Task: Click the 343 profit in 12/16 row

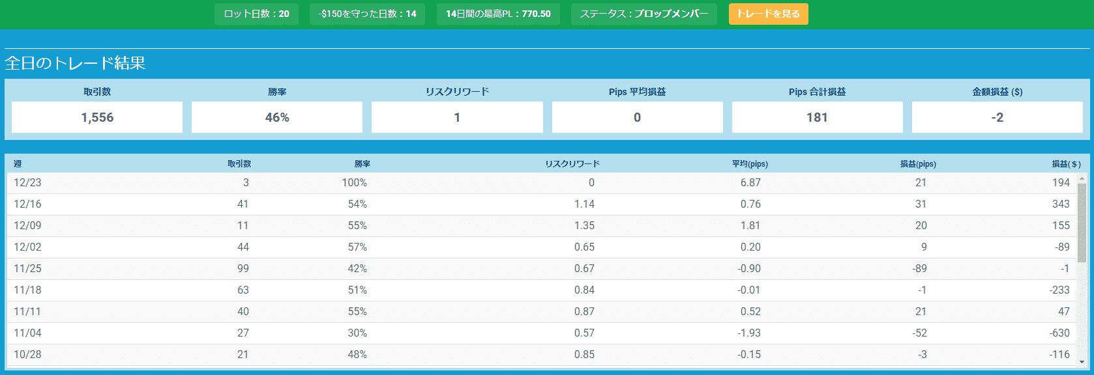Action: point(1061,204)
